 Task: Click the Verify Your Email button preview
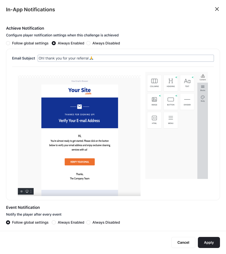80,162
